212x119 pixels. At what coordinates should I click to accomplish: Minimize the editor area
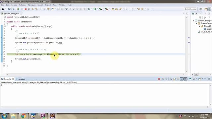tap(184, 13)
